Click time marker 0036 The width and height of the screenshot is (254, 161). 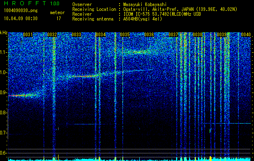click(149, 35)
